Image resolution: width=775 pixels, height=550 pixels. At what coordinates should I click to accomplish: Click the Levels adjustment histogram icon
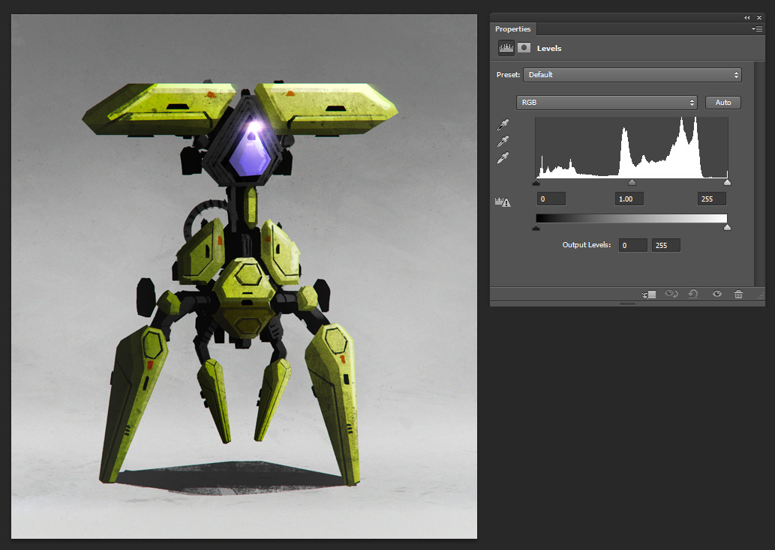(506, 48)
